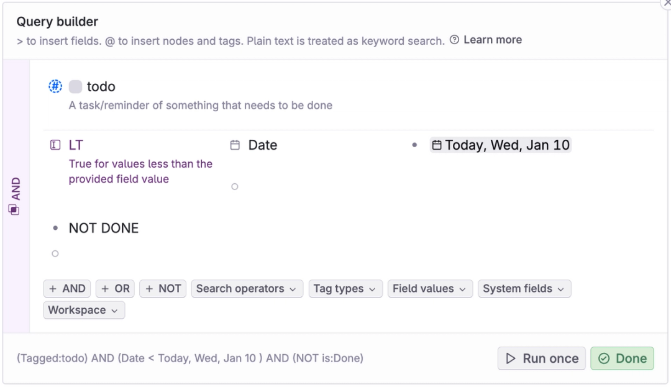Click the checkmark icon in Done button
671x387 pixels.
604,358
